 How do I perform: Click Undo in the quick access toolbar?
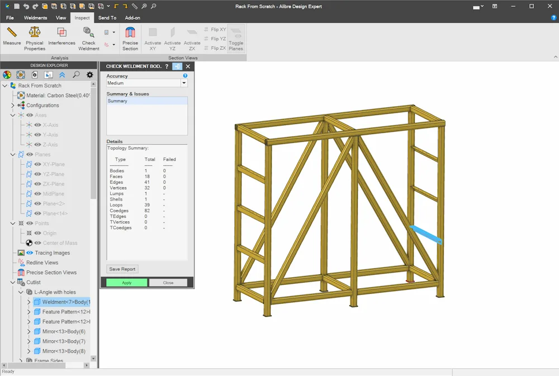click(x=26, y=6)
